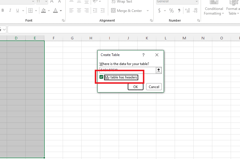
Task: Click the table data range field
Action: (128, 70)
